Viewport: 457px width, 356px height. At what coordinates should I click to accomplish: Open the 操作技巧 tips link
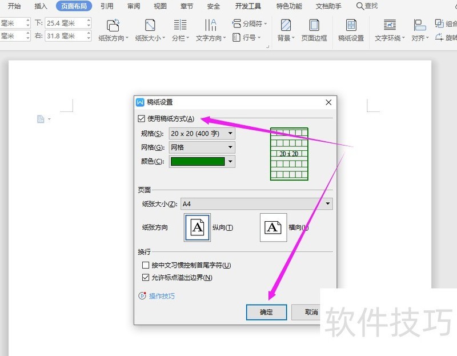coord(162,296)
